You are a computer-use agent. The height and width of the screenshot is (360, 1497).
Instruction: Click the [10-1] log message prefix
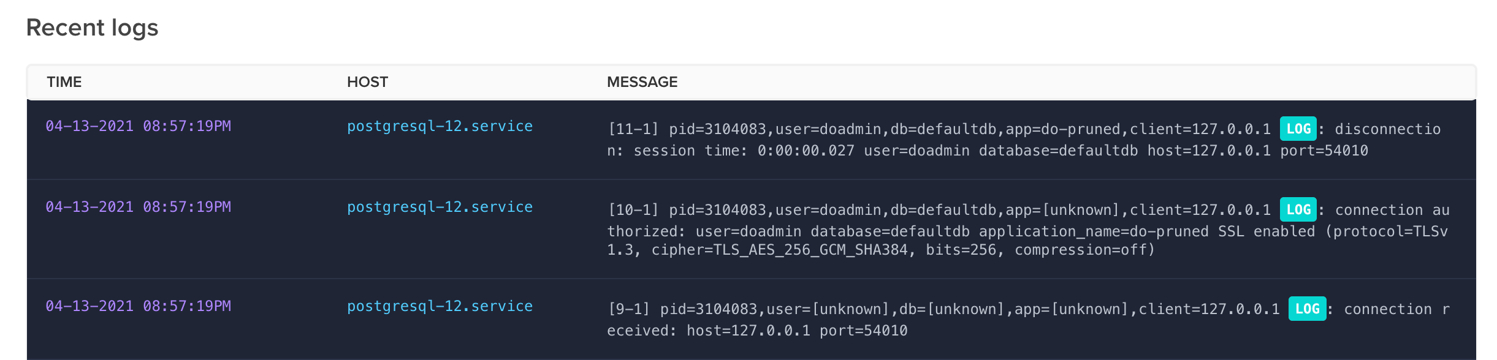tap(633, 210)
